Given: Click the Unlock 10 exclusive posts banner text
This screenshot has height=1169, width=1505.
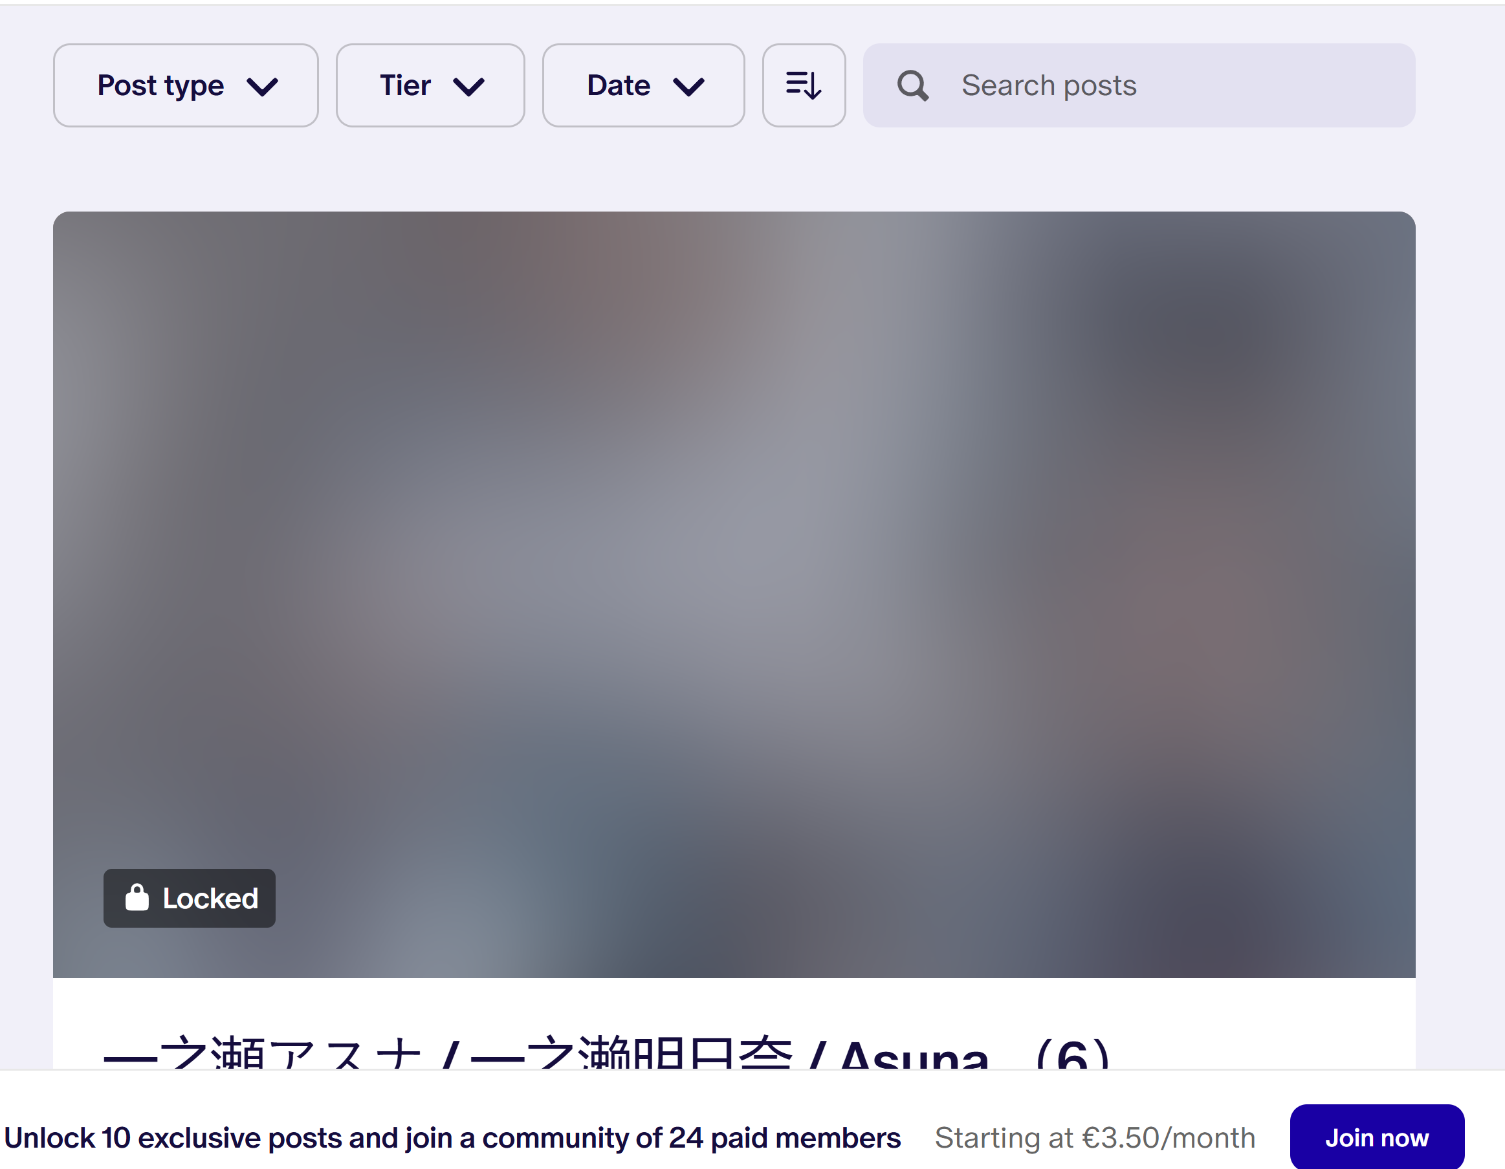Looking at the screenshot, I should (452, 1138).
